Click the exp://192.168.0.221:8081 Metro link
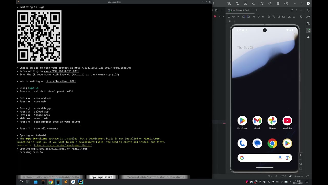 click(61, 71)
